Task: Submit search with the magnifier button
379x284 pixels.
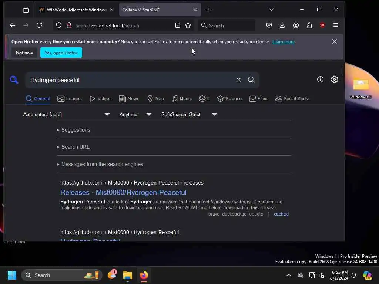Action: (x=251, y=80)
